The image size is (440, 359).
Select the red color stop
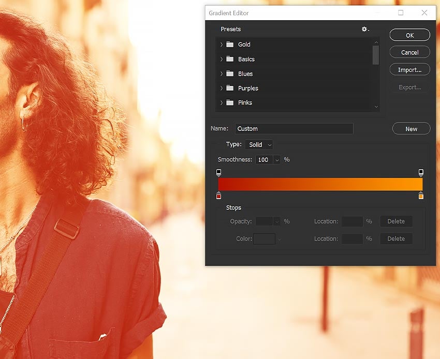tap(218, 196)
